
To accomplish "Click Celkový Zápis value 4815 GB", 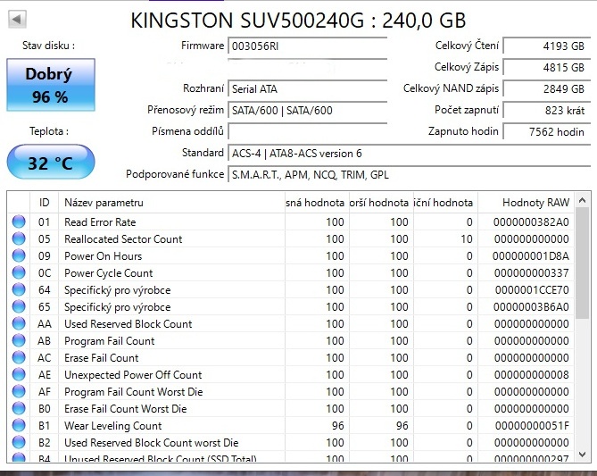I will [x=547, y=68].
